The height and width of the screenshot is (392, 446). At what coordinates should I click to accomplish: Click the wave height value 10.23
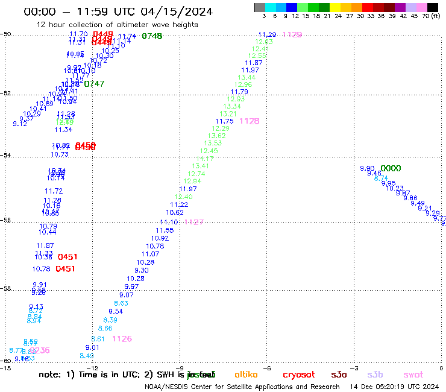coord(395,188)
